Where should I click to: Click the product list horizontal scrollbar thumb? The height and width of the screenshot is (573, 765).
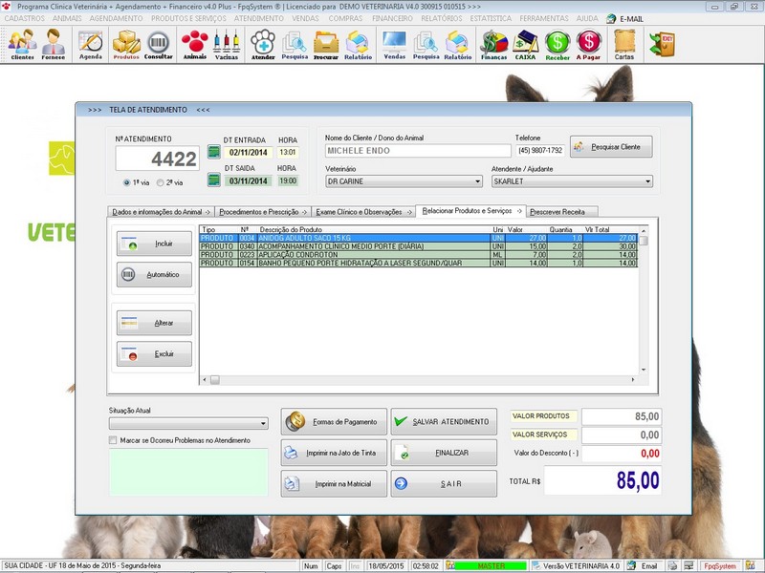214,379
